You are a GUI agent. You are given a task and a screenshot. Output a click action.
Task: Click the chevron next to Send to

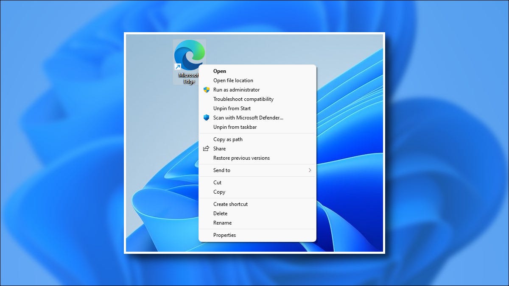pos(310,170)
